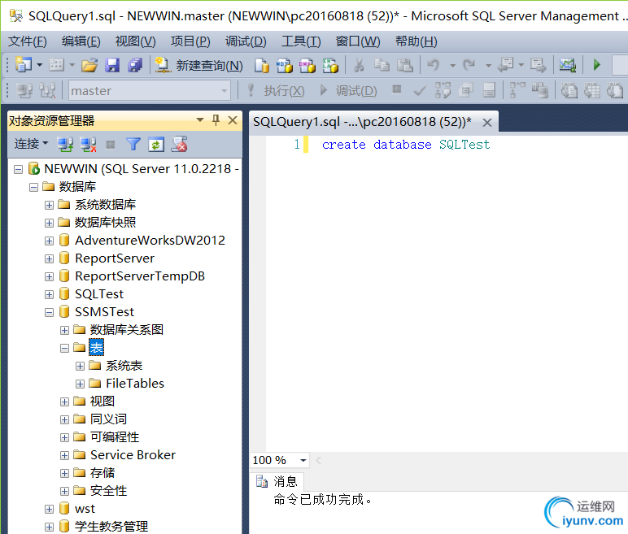Click the DMX query icon
Image resolution: width=628 pixels, height=534 pixels.
[x=307, y=65]
